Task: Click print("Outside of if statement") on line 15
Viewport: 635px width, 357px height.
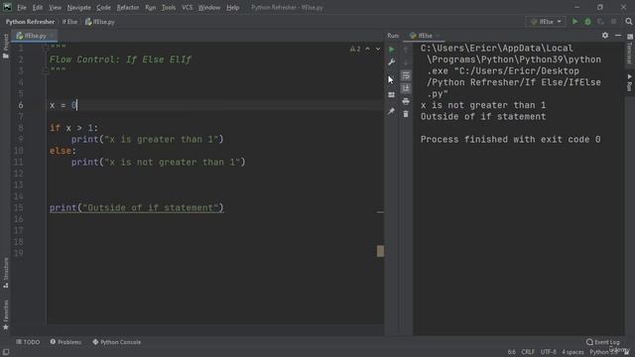Action: [137, 208]
